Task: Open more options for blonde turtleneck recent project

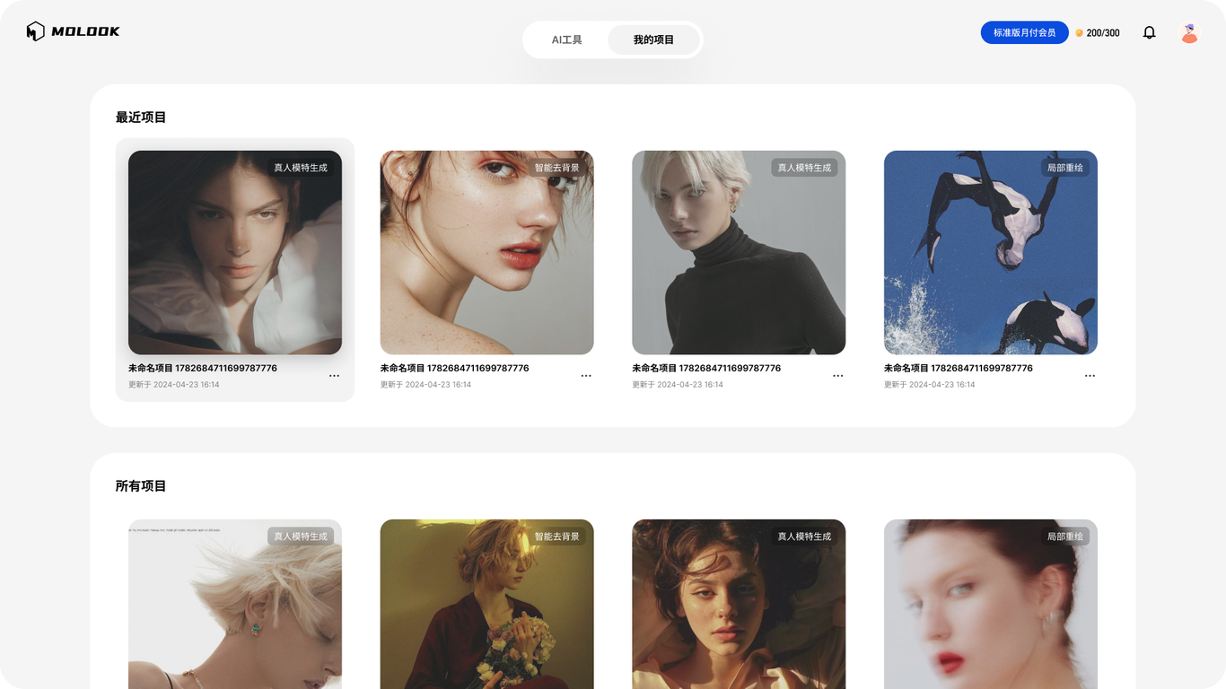Action: tap(838, 376)
